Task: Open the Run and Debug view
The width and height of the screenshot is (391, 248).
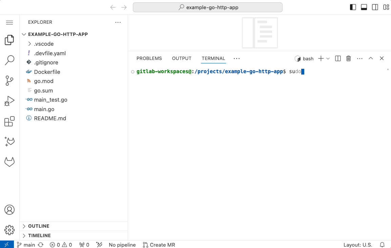Action: tap(9, 101)
